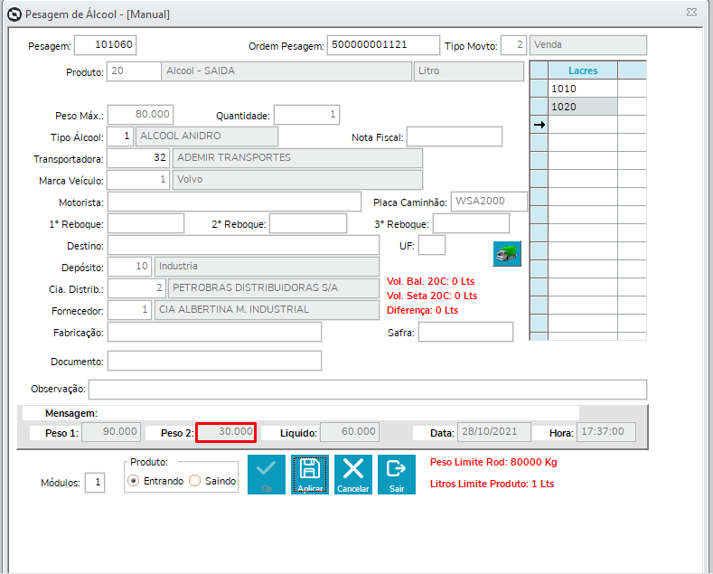Click the Vol. Bal. 20C red text
The image size is (713, 574).
[431, 281]
